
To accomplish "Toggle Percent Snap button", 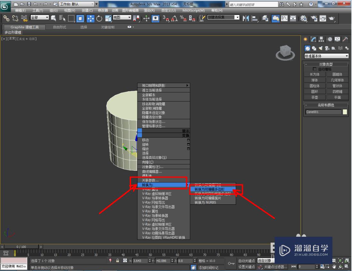I will [183, 18].
